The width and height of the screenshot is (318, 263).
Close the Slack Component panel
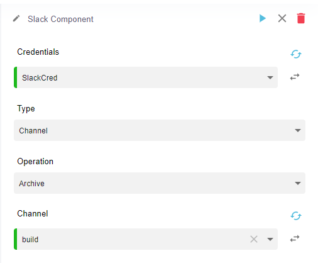coord(282,18)
